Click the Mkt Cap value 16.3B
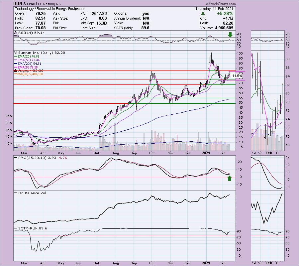 [x=101, y=23]
